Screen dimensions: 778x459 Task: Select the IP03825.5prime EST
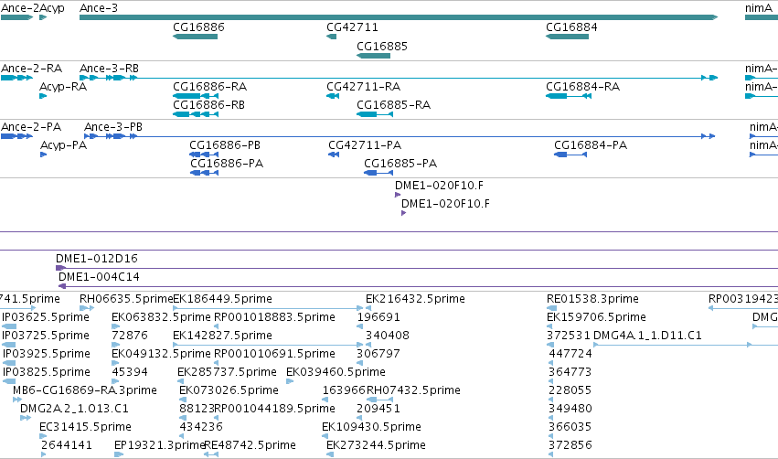(x=9, y=381)
